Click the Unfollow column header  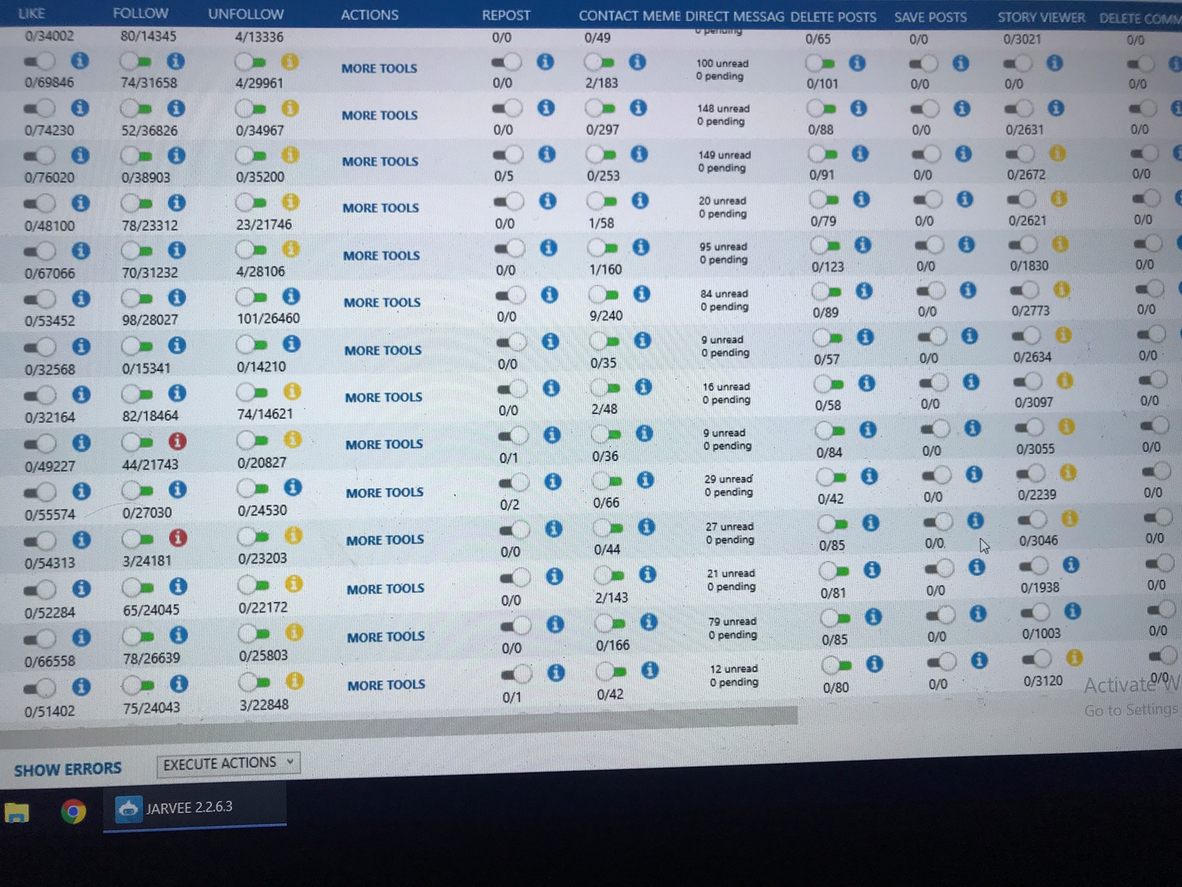coord(246,14)
